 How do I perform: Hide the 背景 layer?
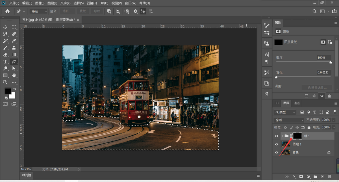(277, 152)
